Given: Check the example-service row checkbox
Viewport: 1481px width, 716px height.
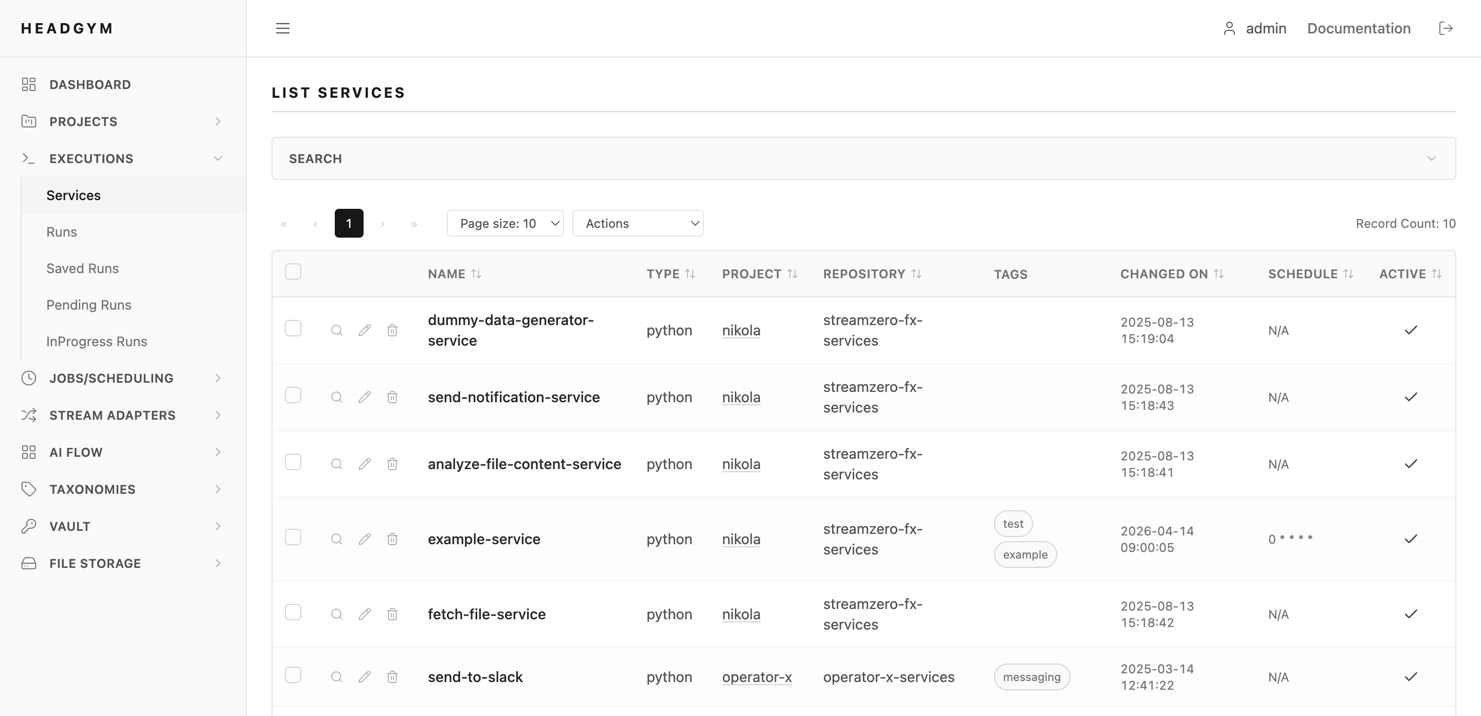Looking at the screenshot, I should 293,537.
